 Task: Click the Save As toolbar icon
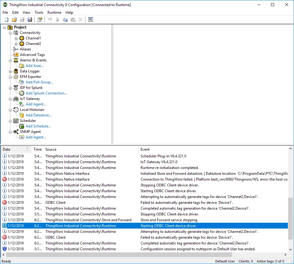(x=30, y=20)
